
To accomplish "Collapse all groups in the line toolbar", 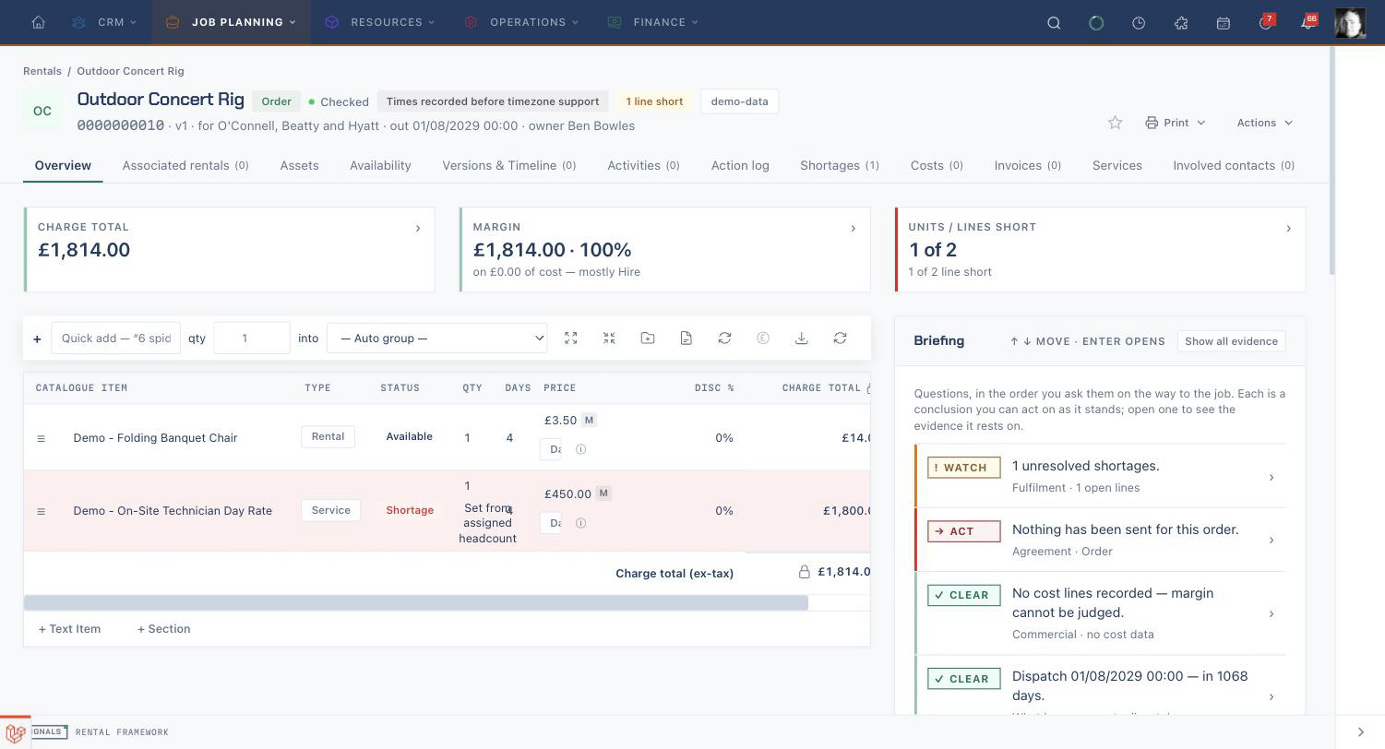I will tap(609, 339).
